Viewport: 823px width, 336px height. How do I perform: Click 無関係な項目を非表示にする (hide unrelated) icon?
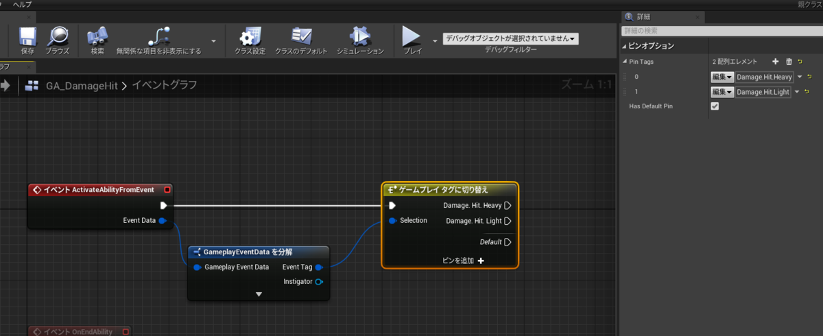(158, 36)
